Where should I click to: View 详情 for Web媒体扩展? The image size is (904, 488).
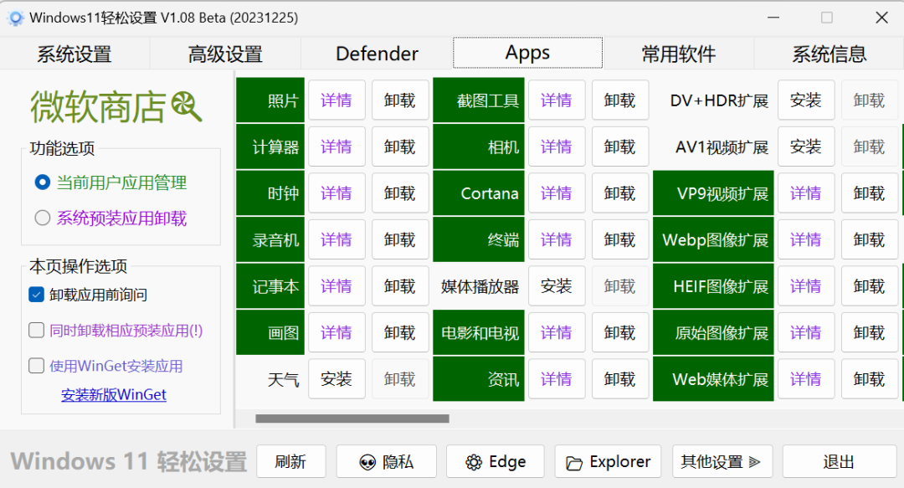coord(806,378)
